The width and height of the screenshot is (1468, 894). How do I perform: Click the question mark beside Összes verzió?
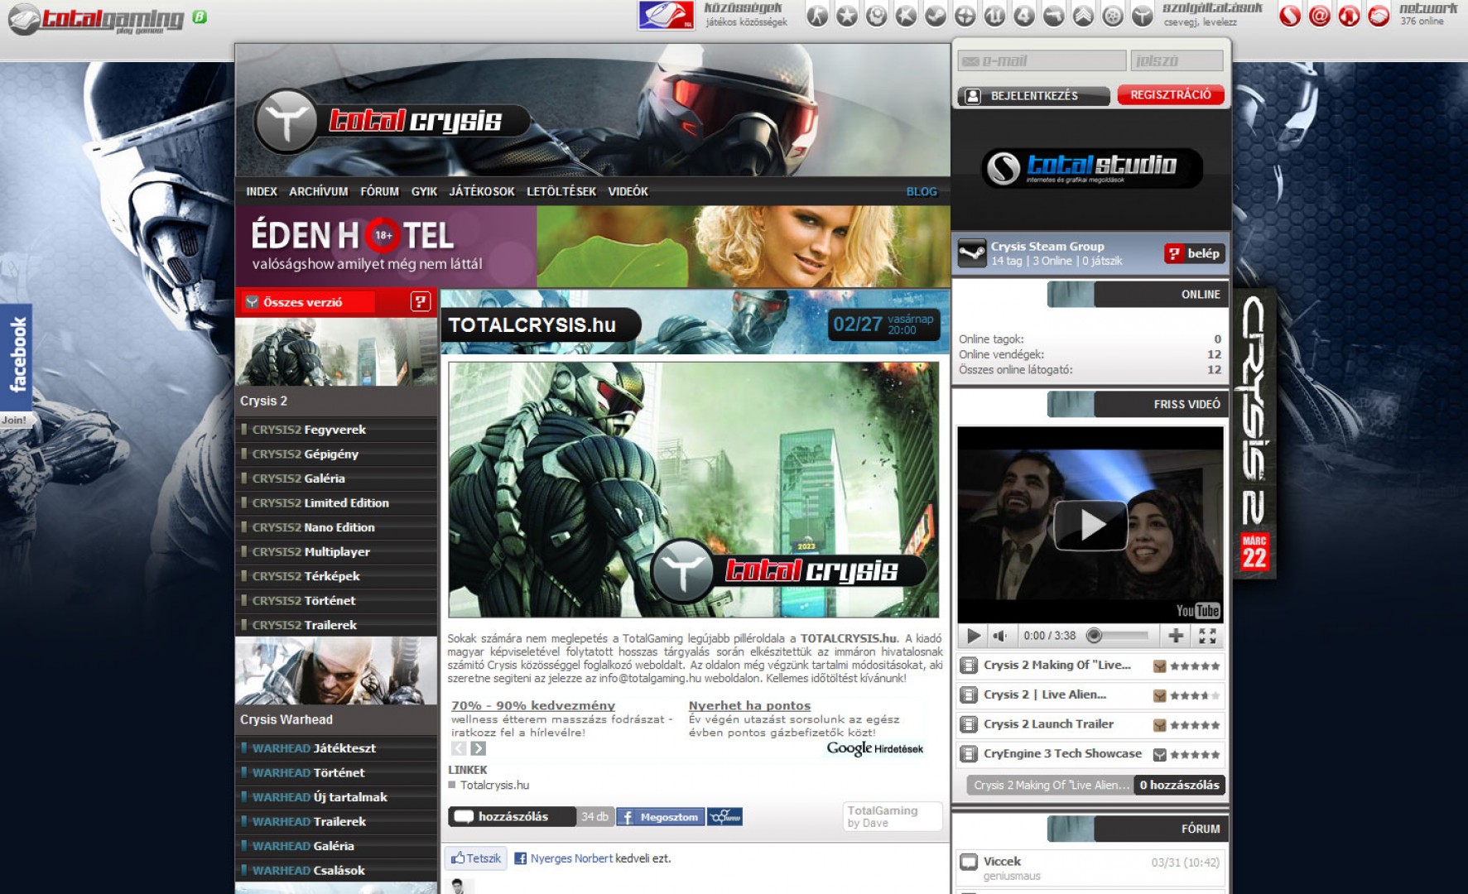(x=421, y=302)
